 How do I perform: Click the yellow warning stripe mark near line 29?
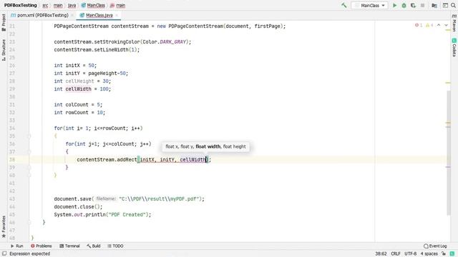click(448, 83)
